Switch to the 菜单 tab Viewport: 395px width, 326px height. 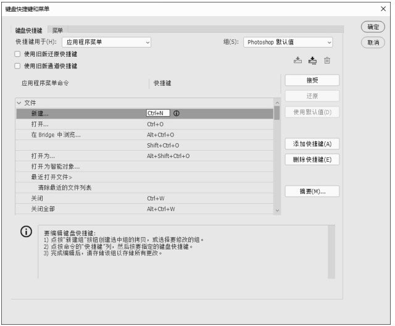click(x=57, y=30)
